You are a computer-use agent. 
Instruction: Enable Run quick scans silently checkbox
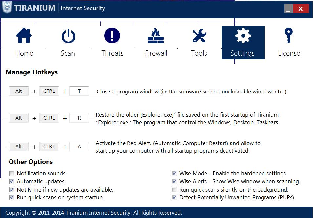pos(174,190)
